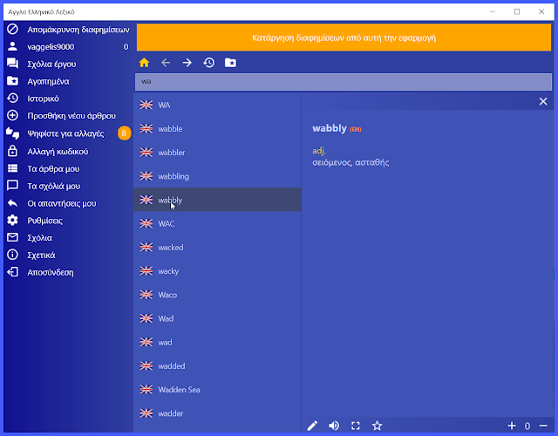Select the Waco entry

coord(217,295)
